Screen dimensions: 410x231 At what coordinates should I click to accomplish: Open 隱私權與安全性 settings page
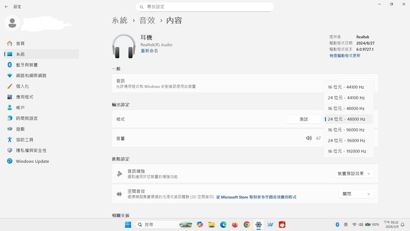pyautogui.click(x=42, y=150)
